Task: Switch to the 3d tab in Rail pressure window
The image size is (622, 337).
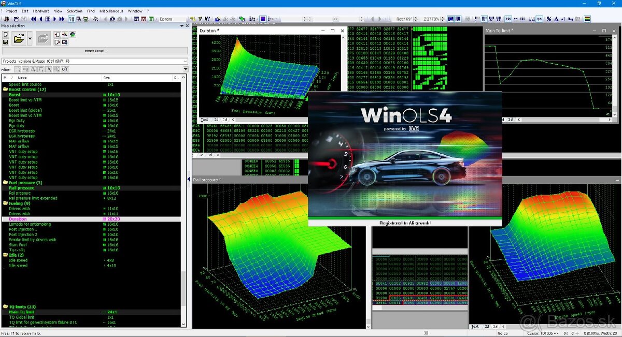Action: pos(494,326)
